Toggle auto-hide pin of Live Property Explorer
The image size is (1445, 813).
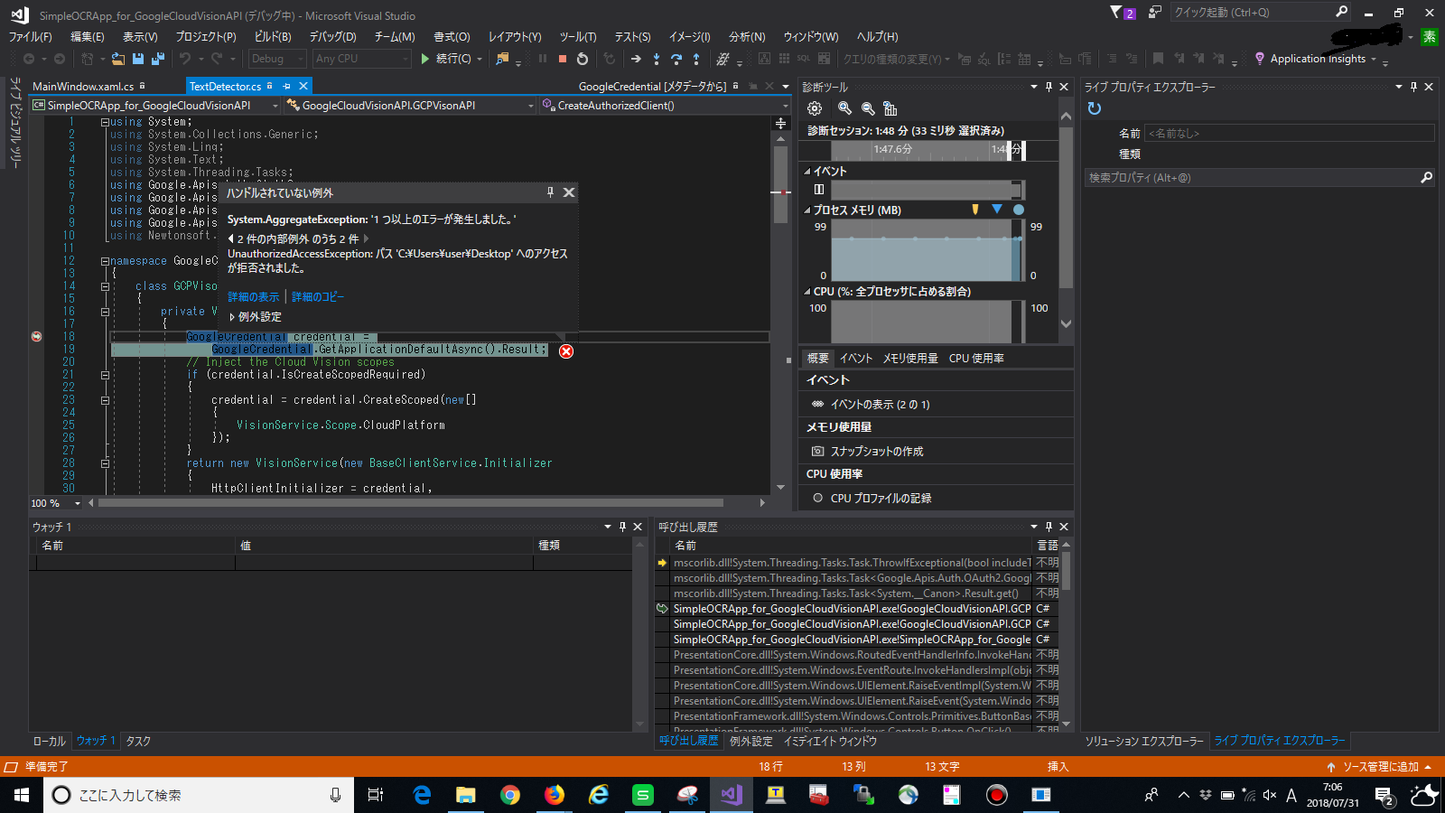[x=1413, y=87]
